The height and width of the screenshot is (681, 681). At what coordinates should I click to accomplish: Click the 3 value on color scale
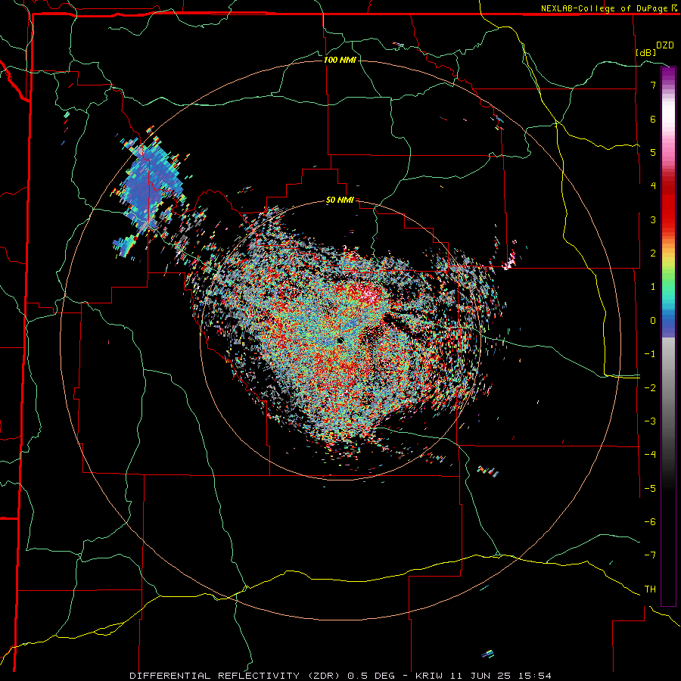(653, 219)
